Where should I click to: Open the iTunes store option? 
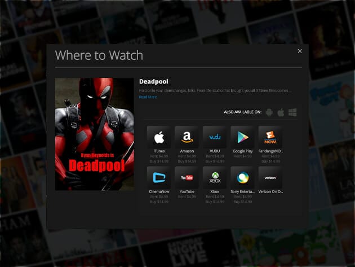tap(158, 137)
